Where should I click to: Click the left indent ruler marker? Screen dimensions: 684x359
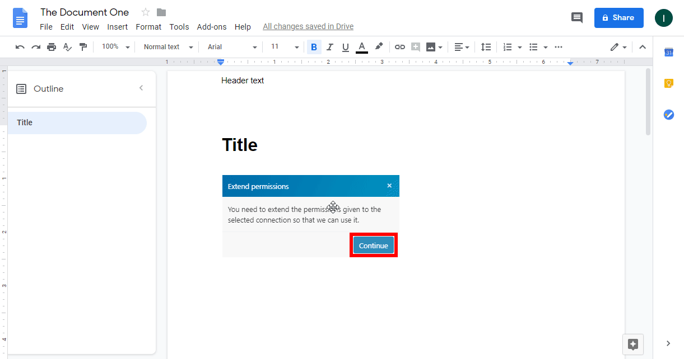click(x=221, y=62)
